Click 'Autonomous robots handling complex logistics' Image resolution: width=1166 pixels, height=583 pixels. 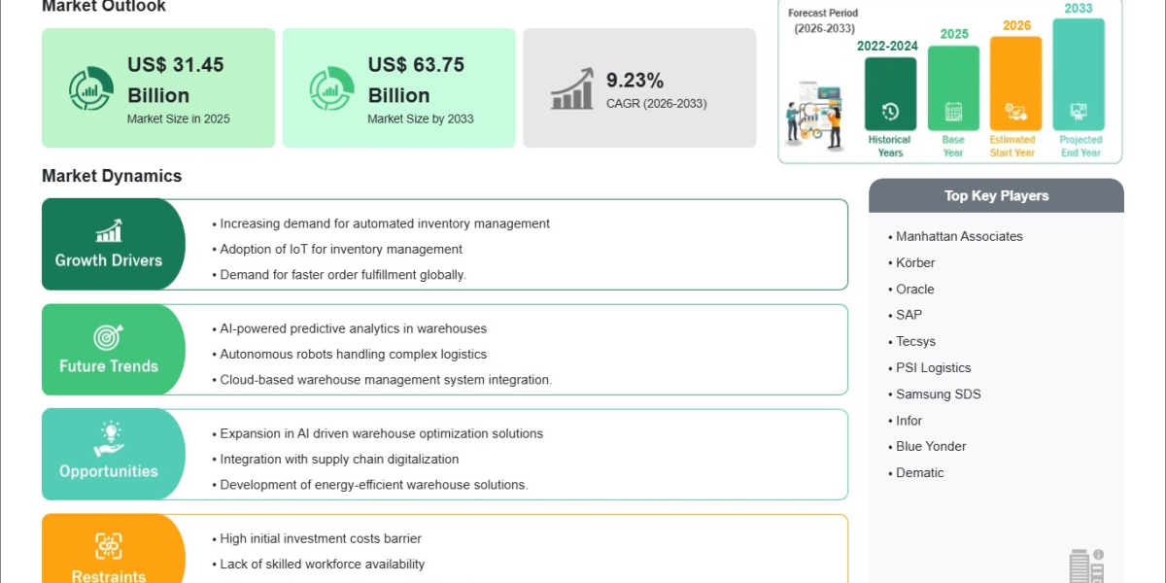(354, 354)
